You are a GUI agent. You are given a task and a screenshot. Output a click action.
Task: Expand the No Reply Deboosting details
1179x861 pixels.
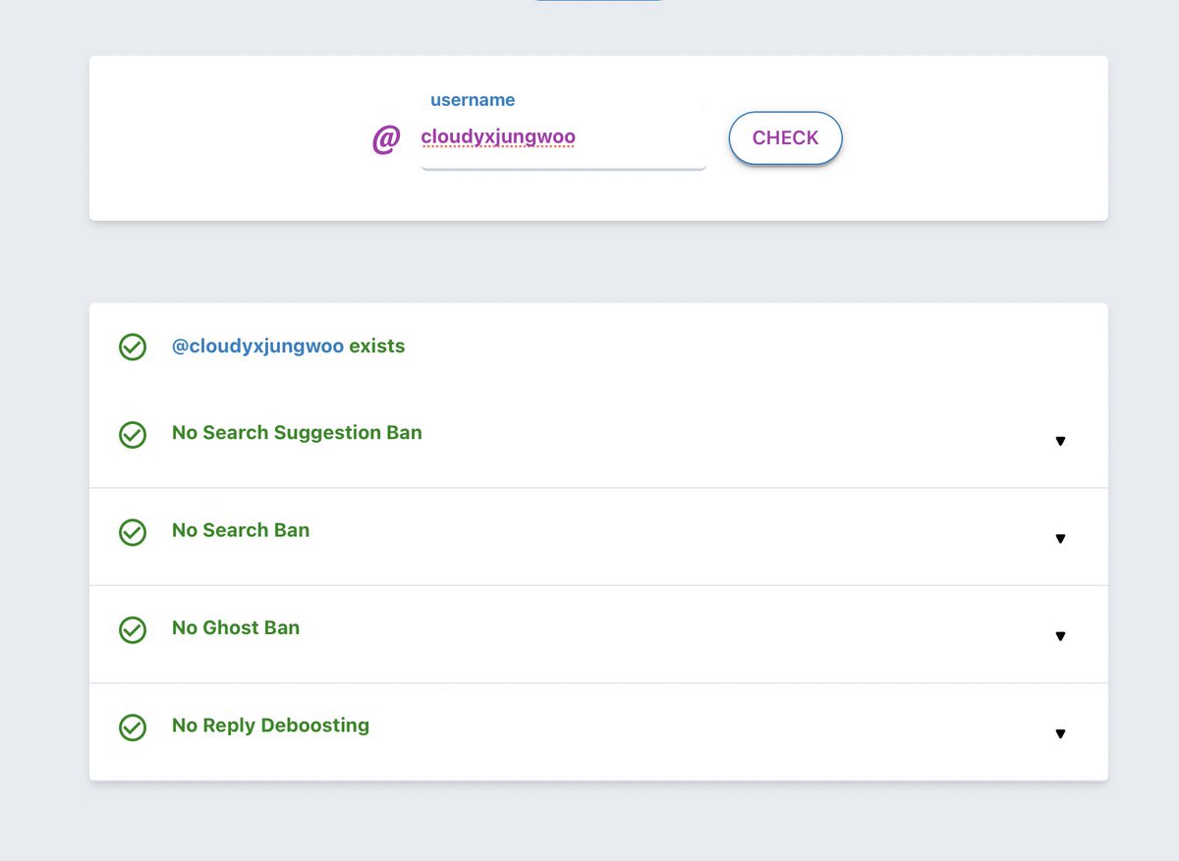pos(1060,733)
